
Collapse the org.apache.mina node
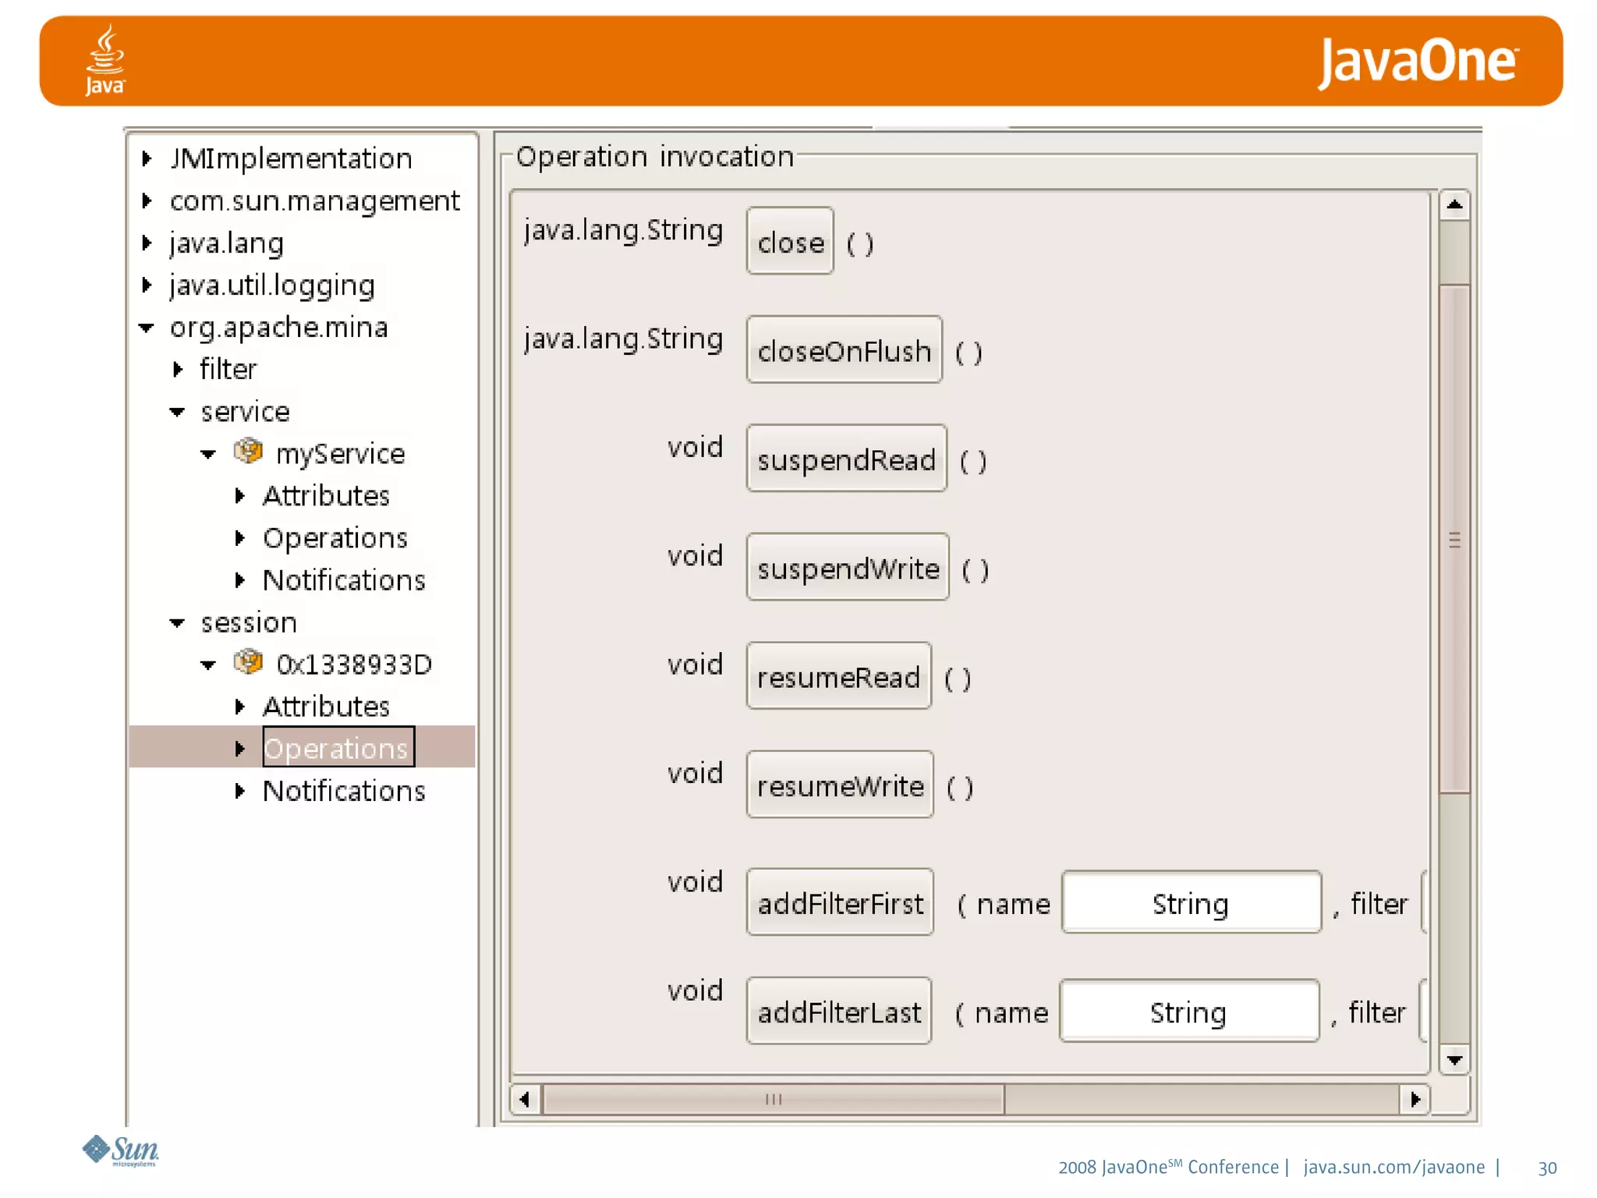pyautogui.click(x=147, y=328)
